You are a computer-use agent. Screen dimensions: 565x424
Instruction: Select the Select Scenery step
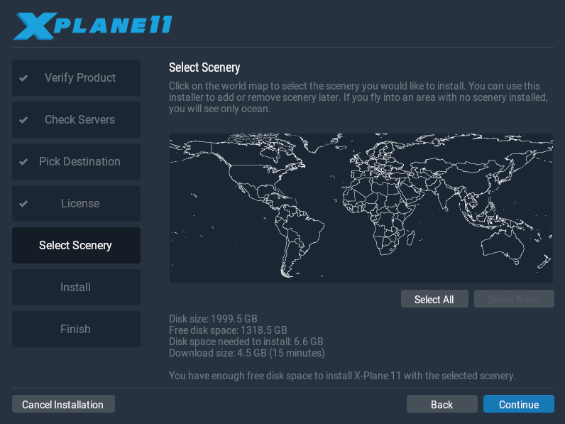tap(76, 245)
